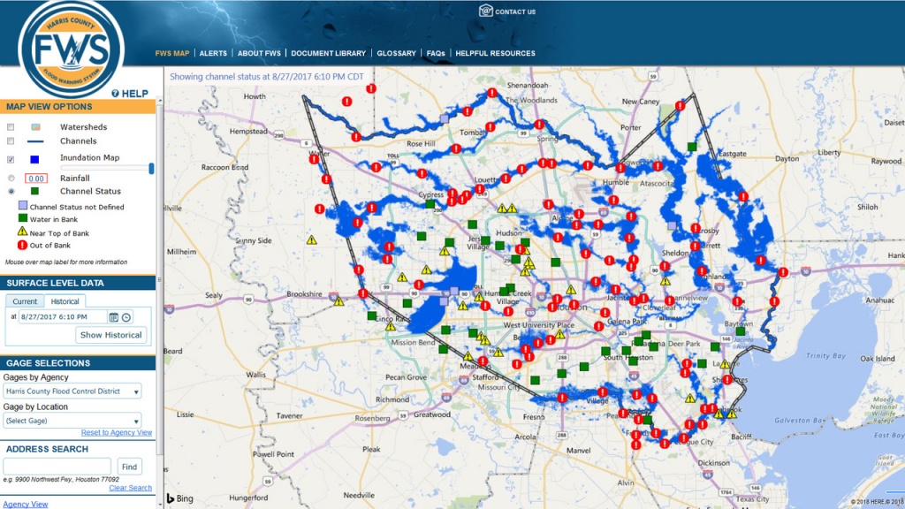Open the Gages by Agency dropdown
Image resolution: width=905 pixels, height=509 pixels.
[x=72, y=391]
